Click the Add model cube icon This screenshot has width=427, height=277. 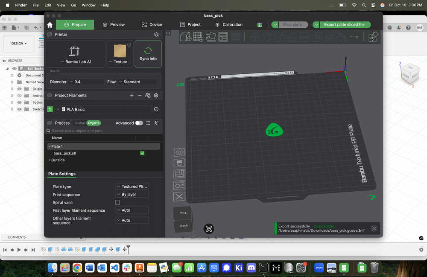[x=186, y=37]
